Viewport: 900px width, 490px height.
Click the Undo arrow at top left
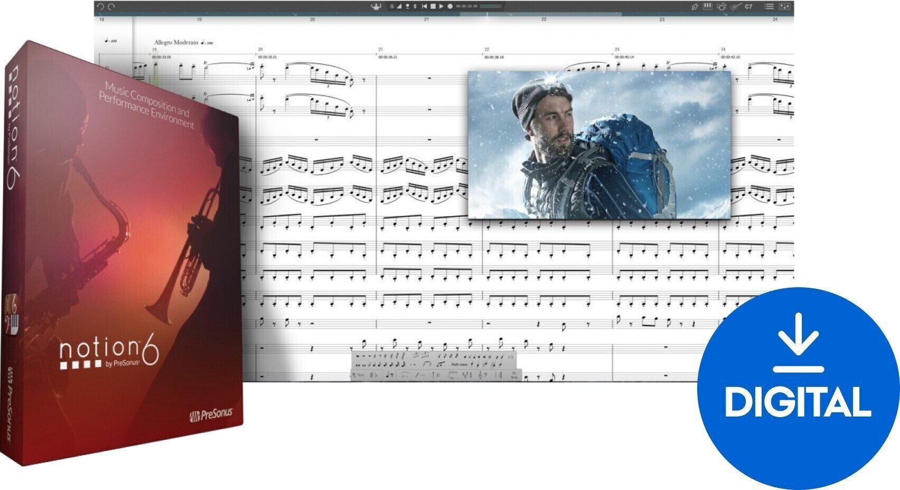click(100, 6)
